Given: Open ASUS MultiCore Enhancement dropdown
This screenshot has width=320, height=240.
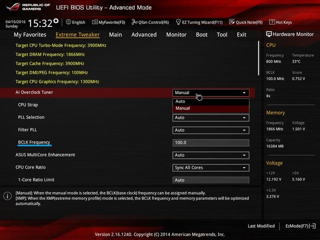Looking at the screenshot, I should (x=211, y=155).
